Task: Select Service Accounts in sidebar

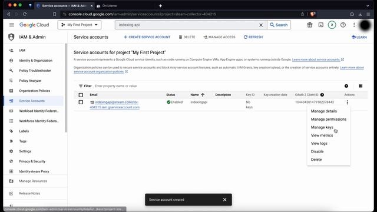Action: point(34,101)
